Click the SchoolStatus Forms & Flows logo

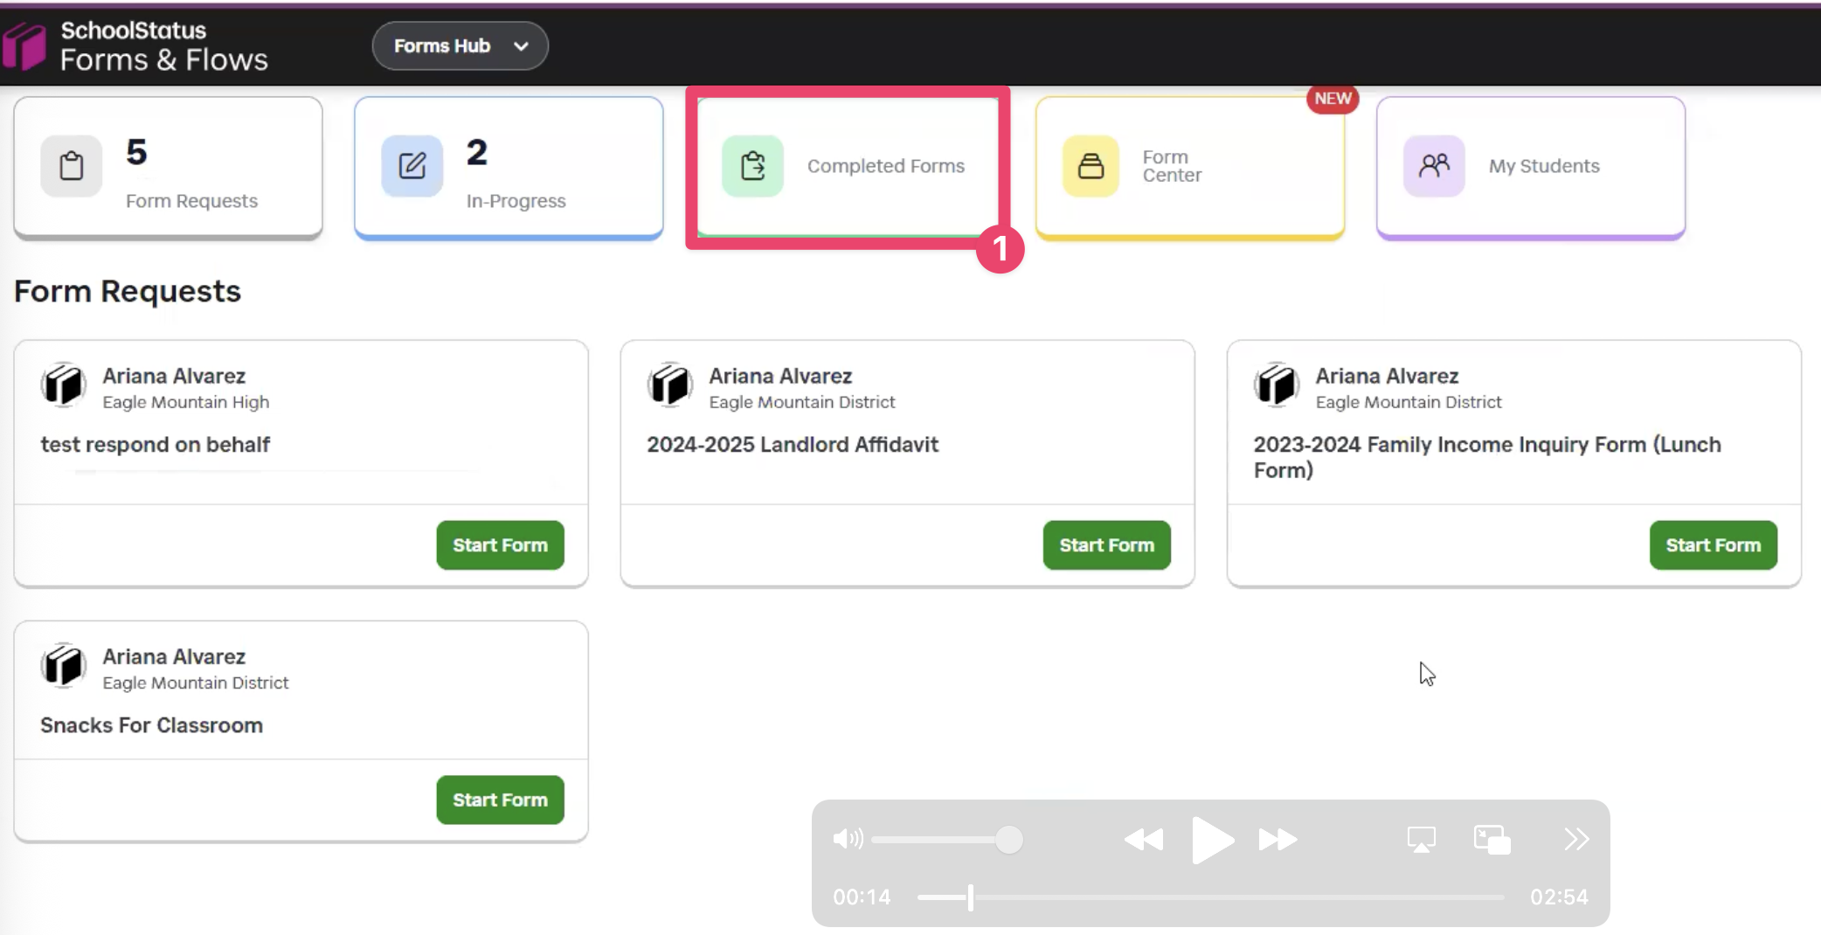(x=135, y=45)
